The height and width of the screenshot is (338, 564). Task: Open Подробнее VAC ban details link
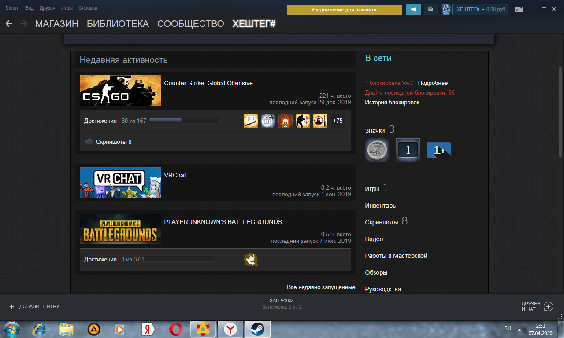pos(433,83)
